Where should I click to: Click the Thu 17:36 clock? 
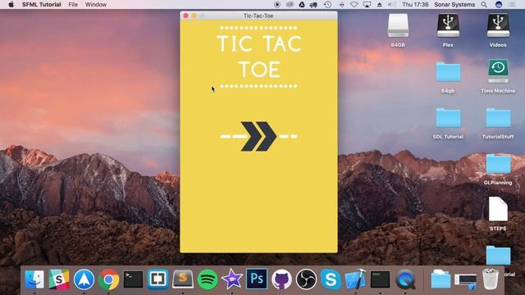[415, 4]
